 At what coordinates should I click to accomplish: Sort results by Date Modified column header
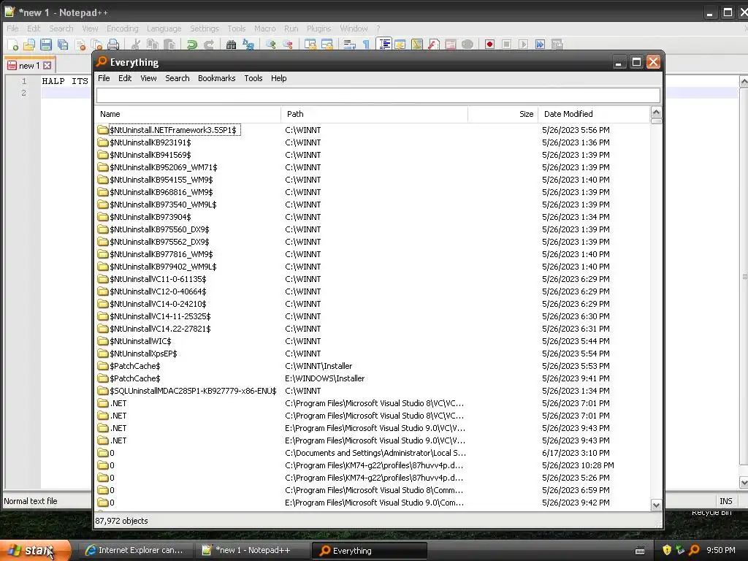tap(594, 114)
